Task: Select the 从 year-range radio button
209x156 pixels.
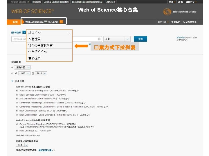Action: pos(12,73)
